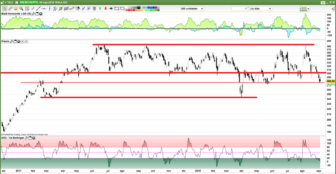
Task: Click the trash can delete-objects icon
Action: click(x=94, y=9)
